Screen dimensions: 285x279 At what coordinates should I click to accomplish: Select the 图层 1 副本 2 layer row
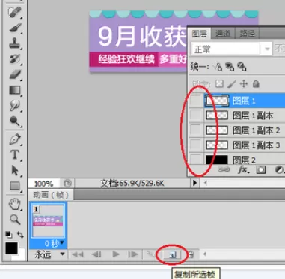point(245,130)
